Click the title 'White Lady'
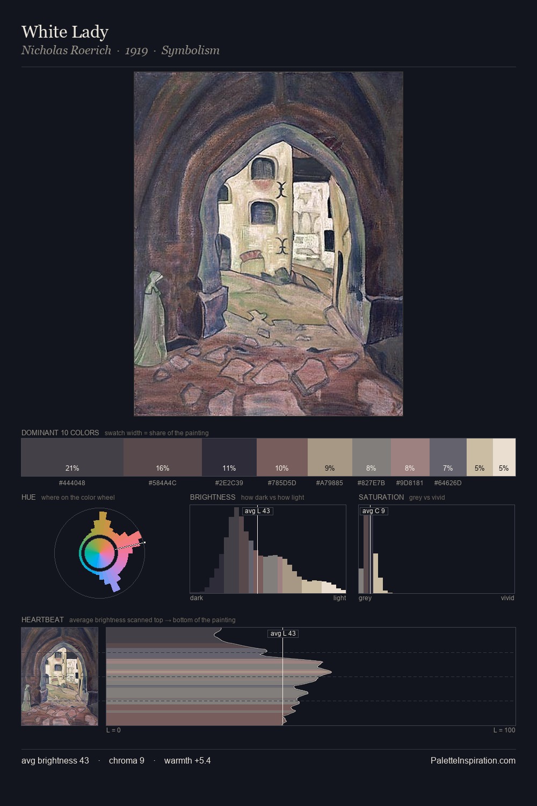The width and height of the screenshot is (537, 806). tap(65, 32)
